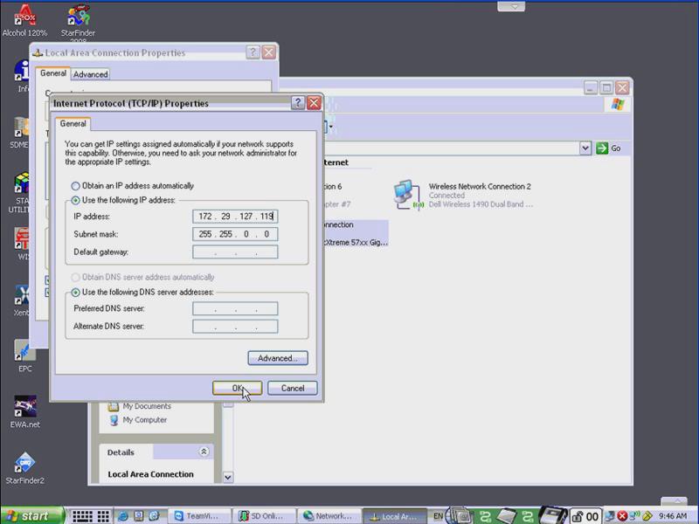This screenshot has height=524, width=699.
Task: Launch EWA.net from the desktop
Action: [x=24, y=408]
